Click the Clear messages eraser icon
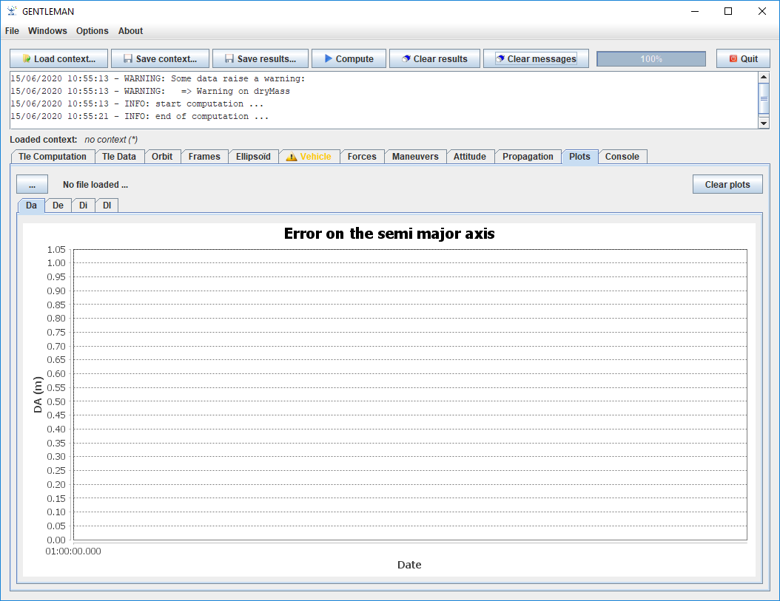Screen dimensions: 780x601 (500, 59)
